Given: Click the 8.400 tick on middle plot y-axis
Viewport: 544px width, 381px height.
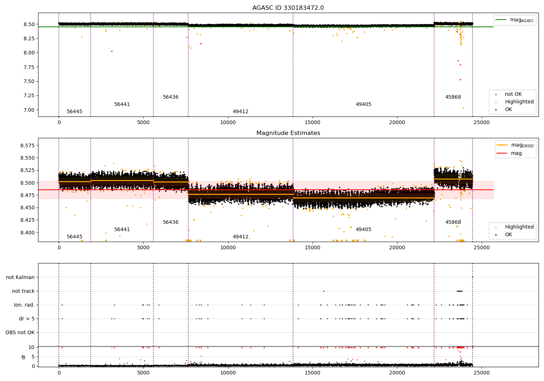Looking at the screenshot, I should [x=27, y=233].
